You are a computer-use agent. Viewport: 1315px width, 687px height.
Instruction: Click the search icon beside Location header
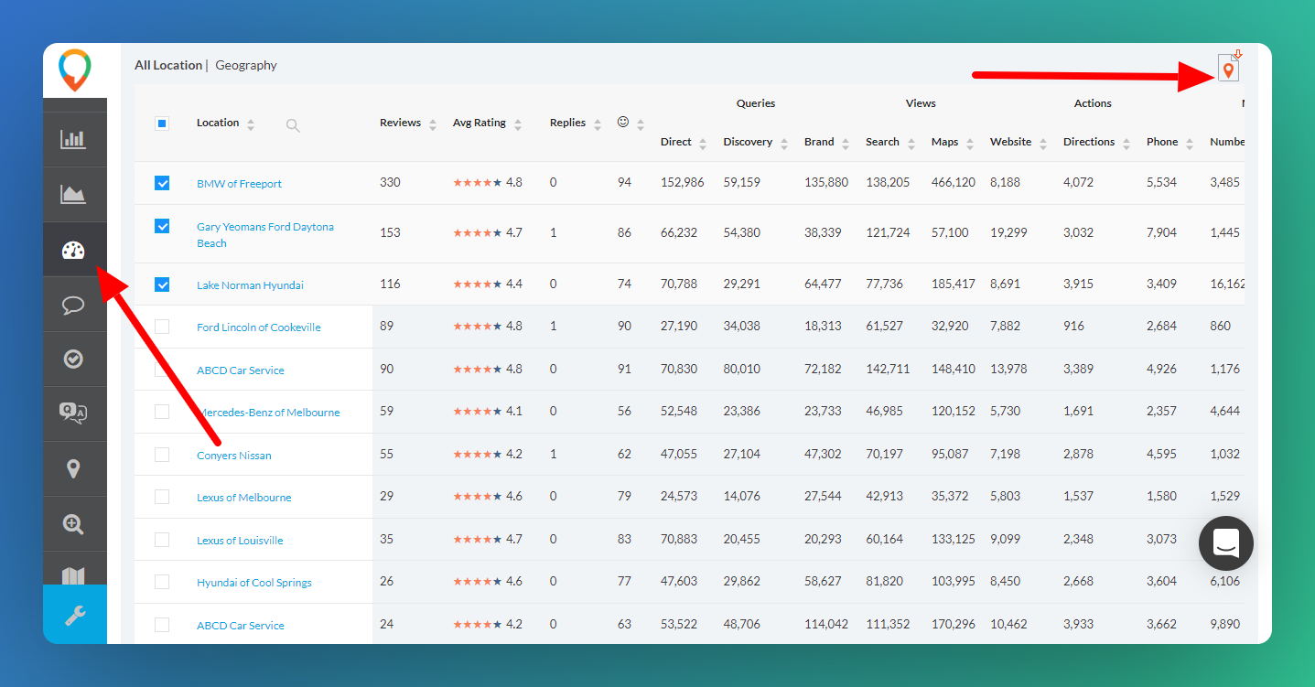tap(293, 125)
